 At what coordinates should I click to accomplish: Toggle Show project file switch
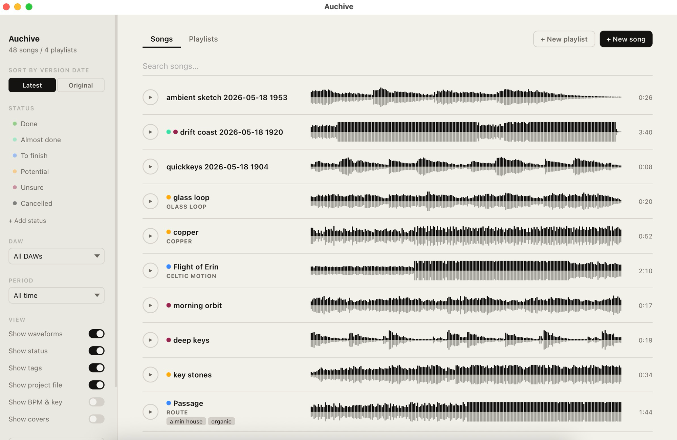(96, 385)
